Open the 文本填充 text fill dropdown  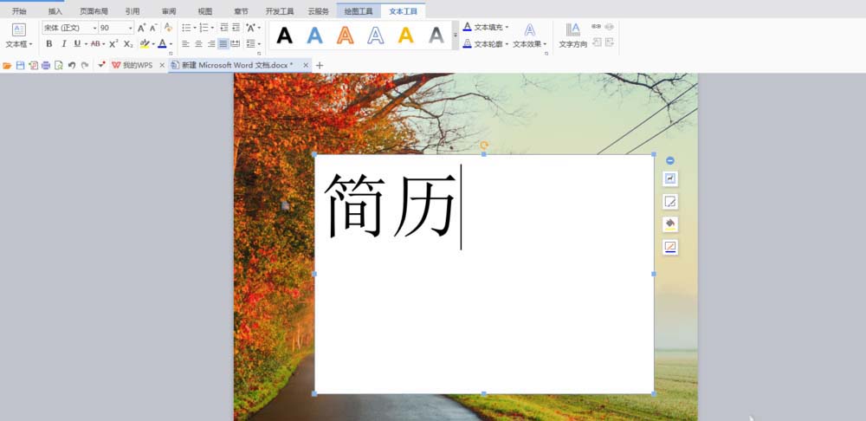tap(507, 27)
